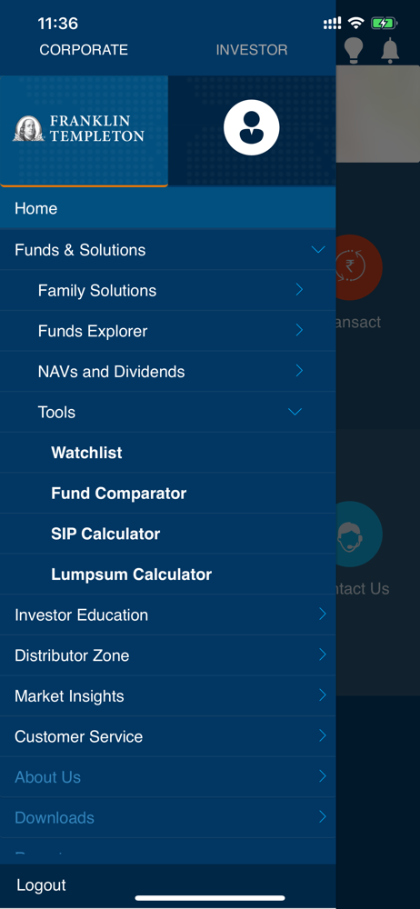Screen dimensions: 420x909
Task: Tap the Franklin Templeton logo
Action: (x=79, y=129)
